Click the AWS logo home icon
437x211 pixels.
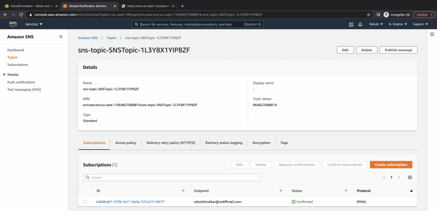click(13, 24)
